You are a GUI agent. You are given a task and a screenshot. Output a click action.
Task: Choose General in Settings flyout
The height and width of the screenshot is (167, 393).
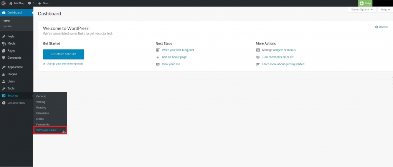41,96
